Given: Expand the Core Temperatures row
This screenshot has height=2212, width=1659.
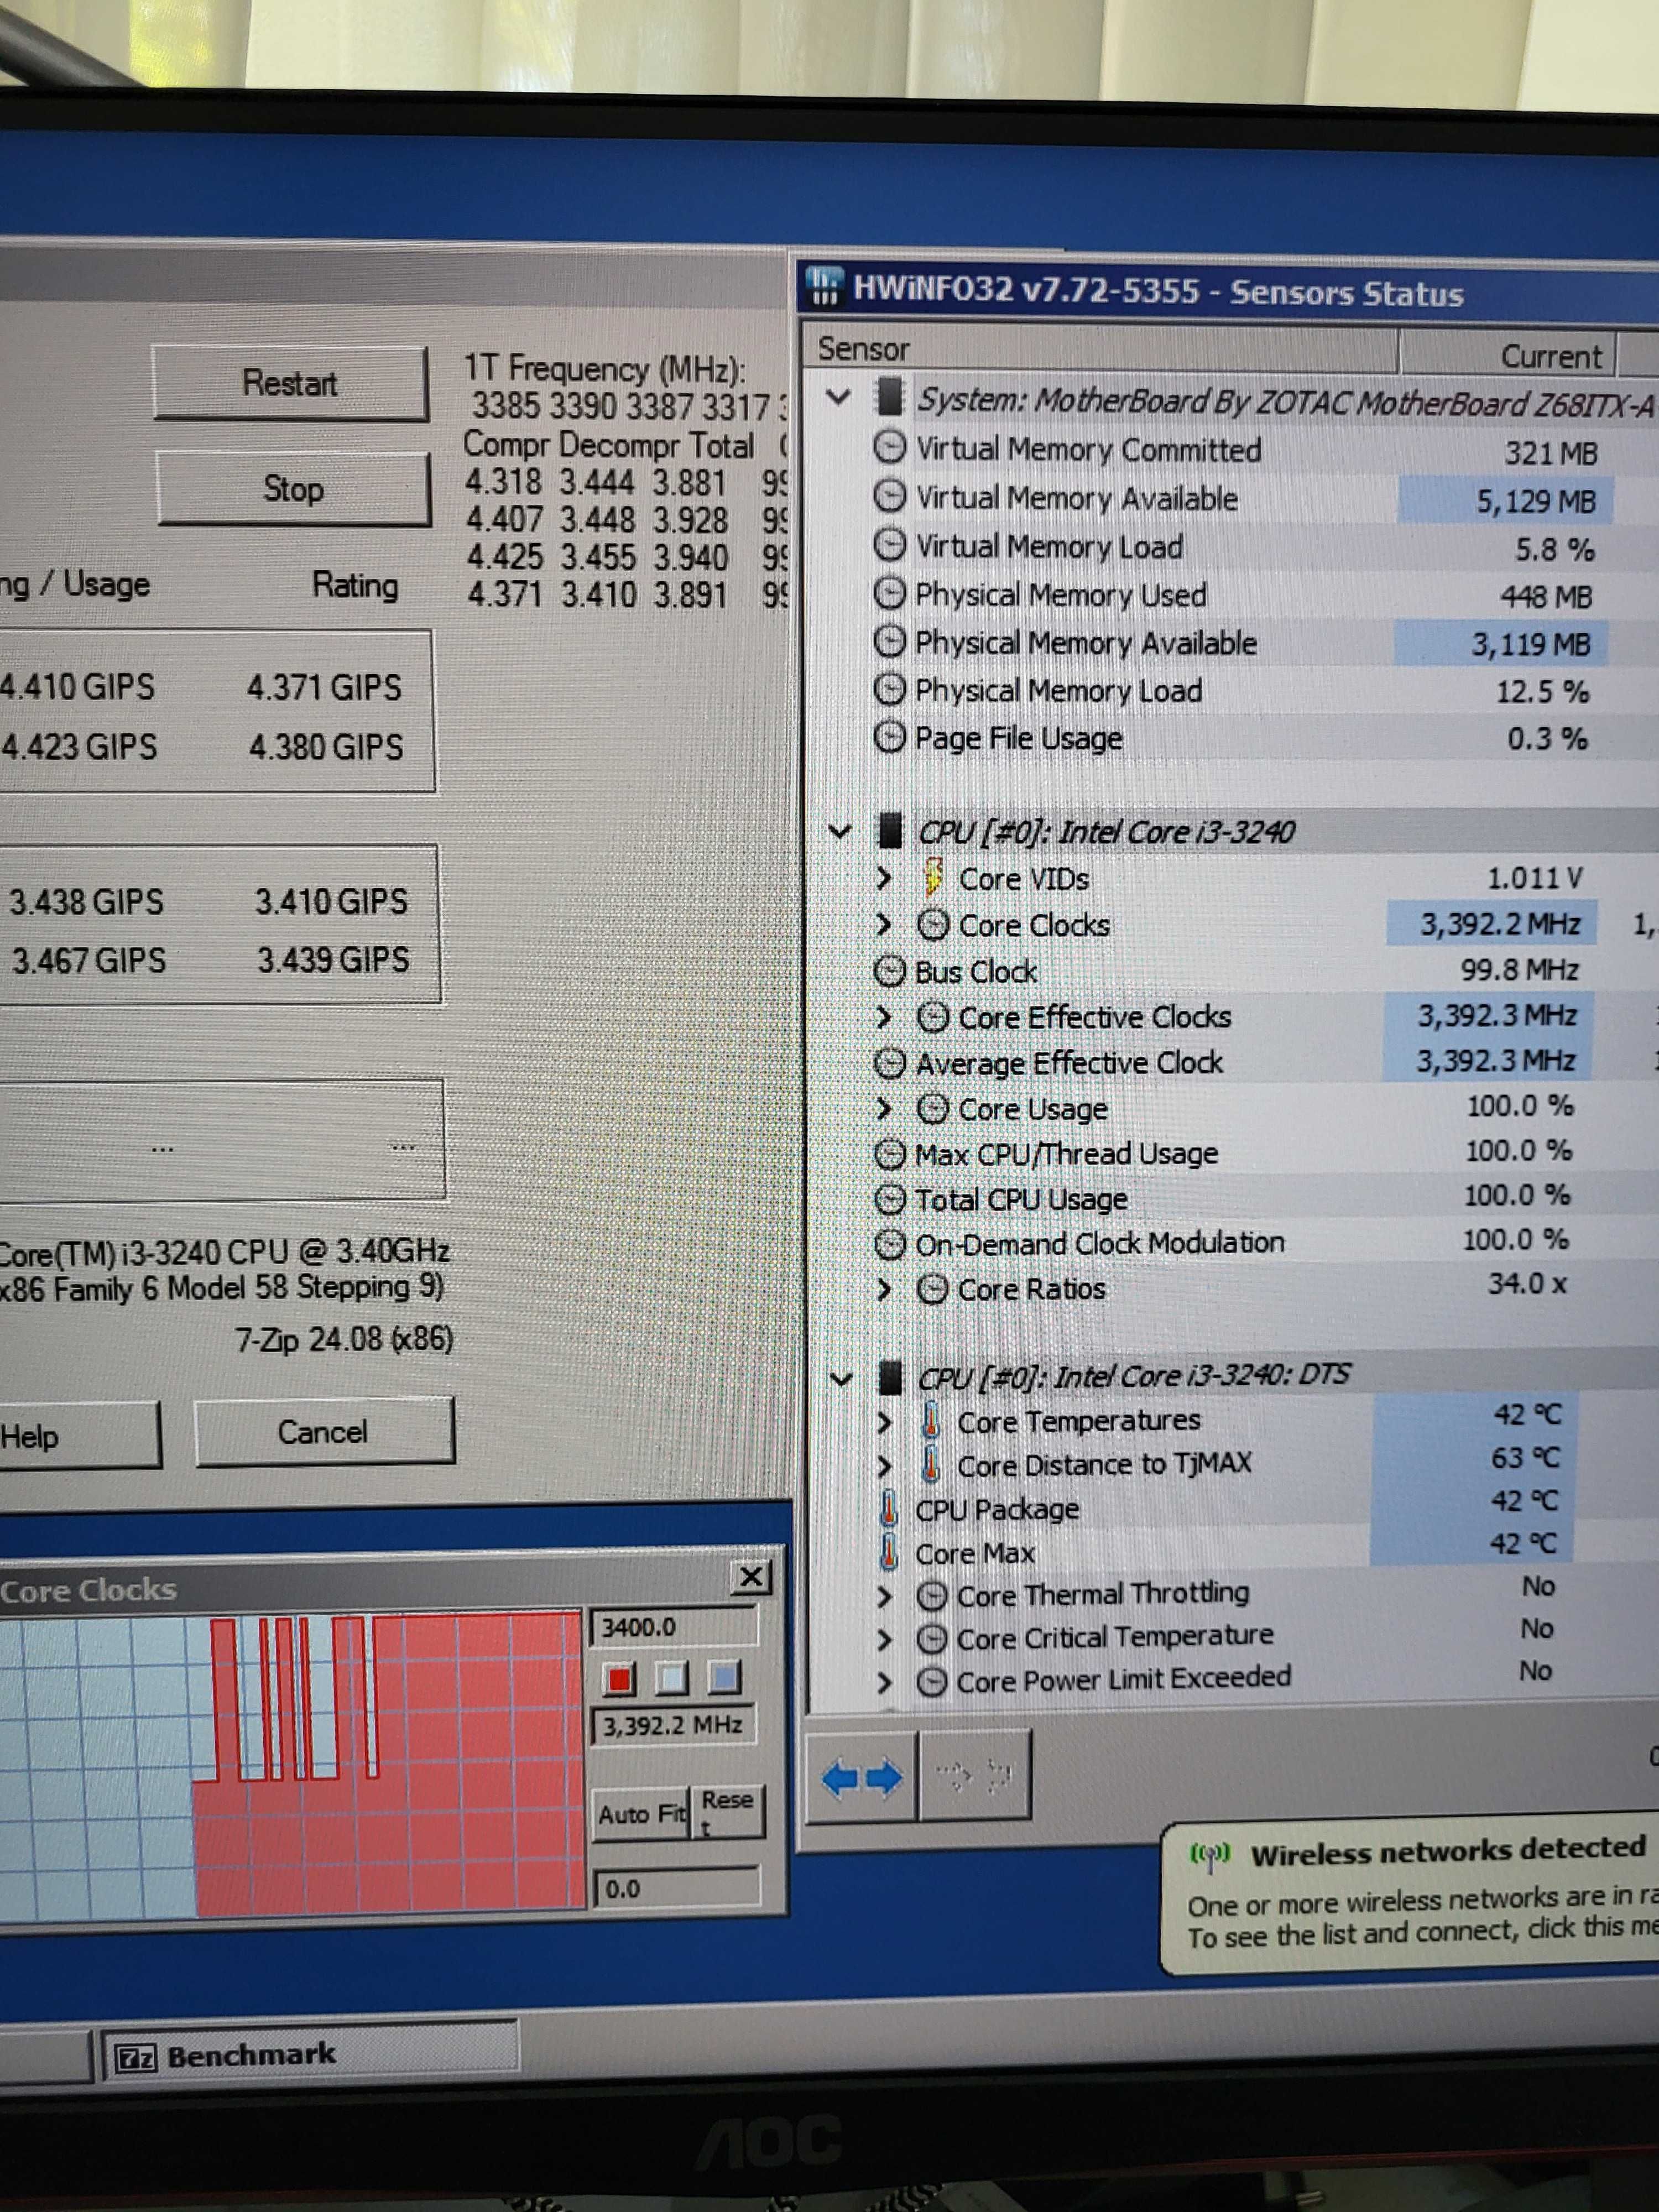Looking at the screenshot, I should click(884, 1421).
